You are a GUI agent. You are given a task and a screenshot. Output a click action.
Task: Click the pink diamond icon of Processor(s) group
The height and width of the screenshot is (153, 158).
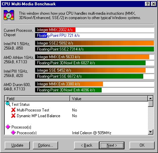point(8,127)
